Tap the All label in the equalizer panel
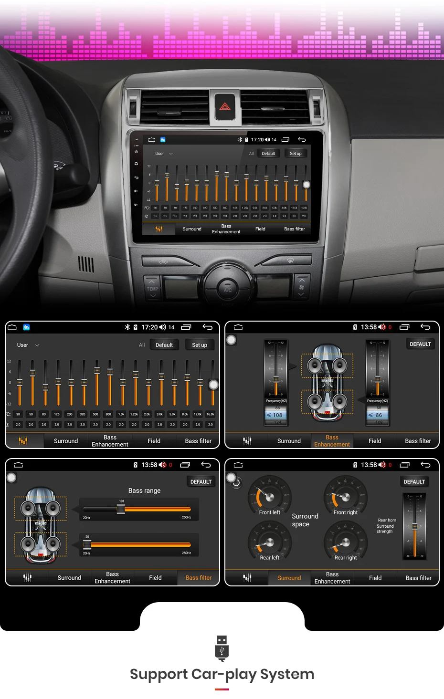This screenshot has width=444, height=699. pos(142,345)
